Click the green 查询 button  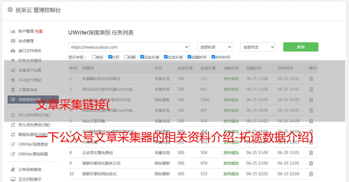pos(301,47)
